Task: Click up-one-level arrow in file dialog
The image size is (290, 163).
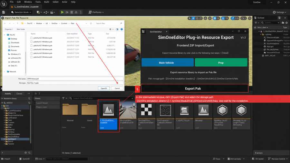Action: tap(18, 23)
